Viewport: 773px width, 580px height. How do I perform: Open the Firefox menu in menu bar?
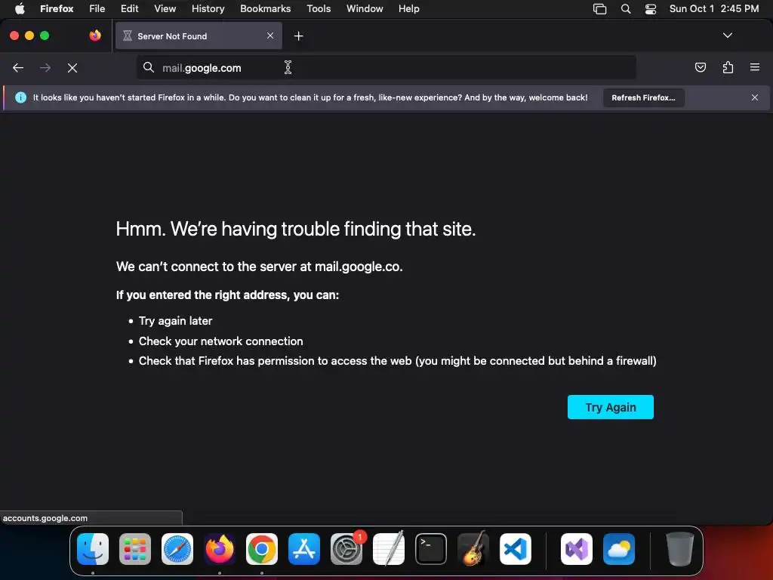tap(57, 8)
